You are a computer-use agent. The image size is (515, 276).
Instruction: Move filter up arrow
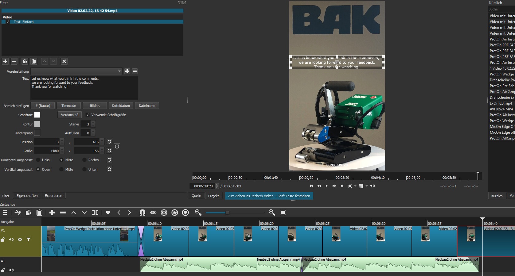(x=45, y=61)
